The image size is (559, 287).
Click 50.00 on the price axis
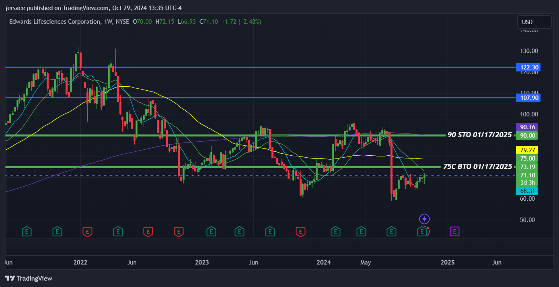click(x=528, y=220)
